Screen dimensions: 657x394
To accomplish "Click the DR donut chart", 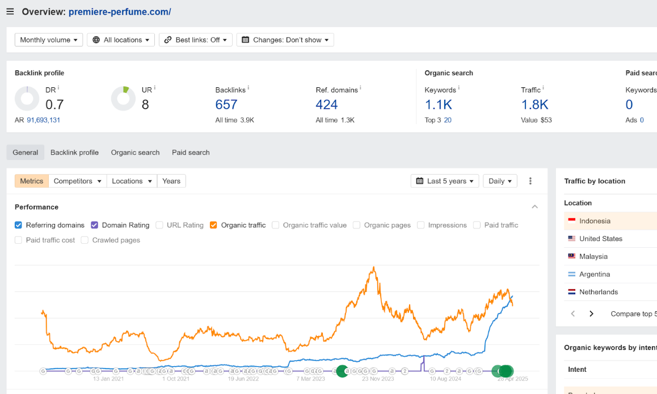I will click(x=27, y=99).
